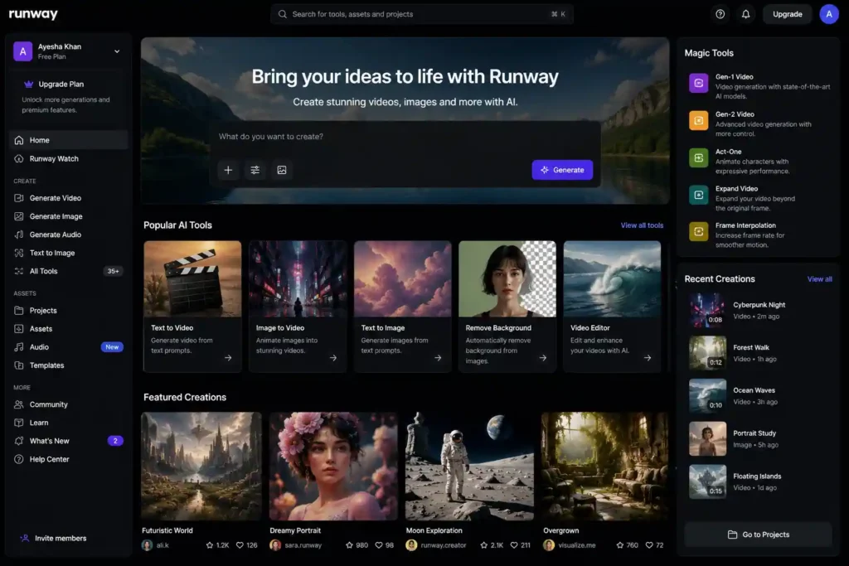Open Community in sidebar
The image size is (849, 566).
[x=69, y=404]
